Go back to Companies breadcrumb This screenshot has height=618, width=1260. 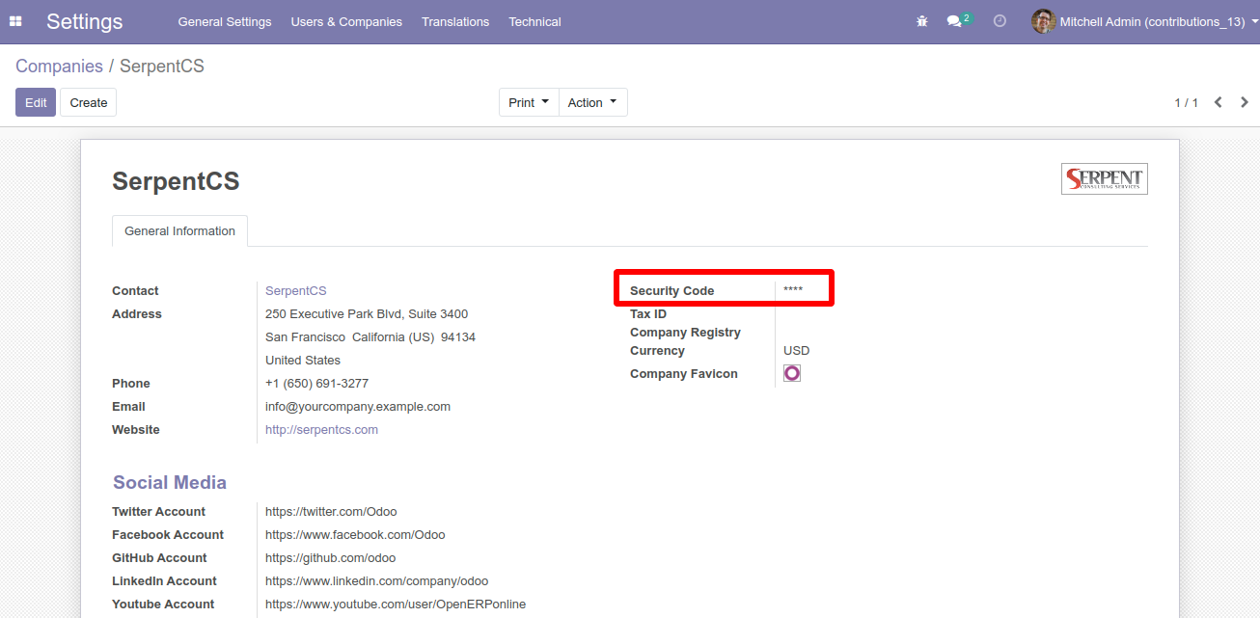59,67
